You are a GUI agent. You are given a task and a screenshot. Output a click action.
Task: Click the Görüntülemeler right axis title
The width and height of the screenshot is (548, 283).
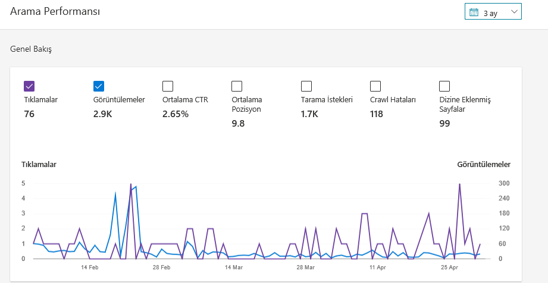coord(484,164)
